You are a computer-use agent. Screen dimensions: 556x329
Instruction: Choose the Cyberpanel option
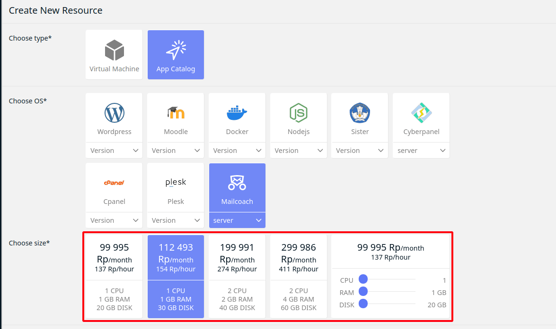[x=421, y=117]
